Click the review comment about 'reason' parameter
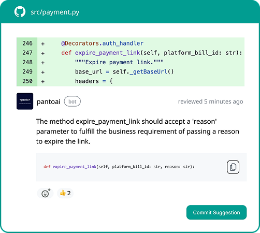 click(x=138, y=132)
